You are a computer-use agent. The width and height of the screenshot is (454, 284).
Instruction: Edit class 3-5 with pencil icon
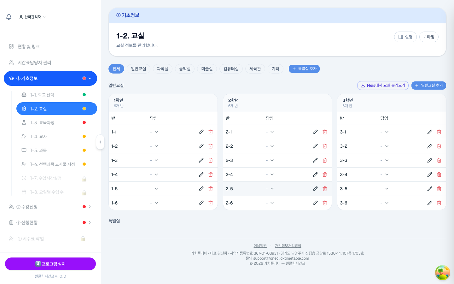430,189
